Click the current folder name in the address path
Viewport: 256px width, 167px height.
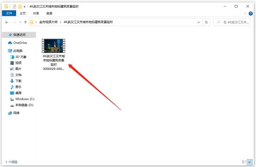click(88, 22)
